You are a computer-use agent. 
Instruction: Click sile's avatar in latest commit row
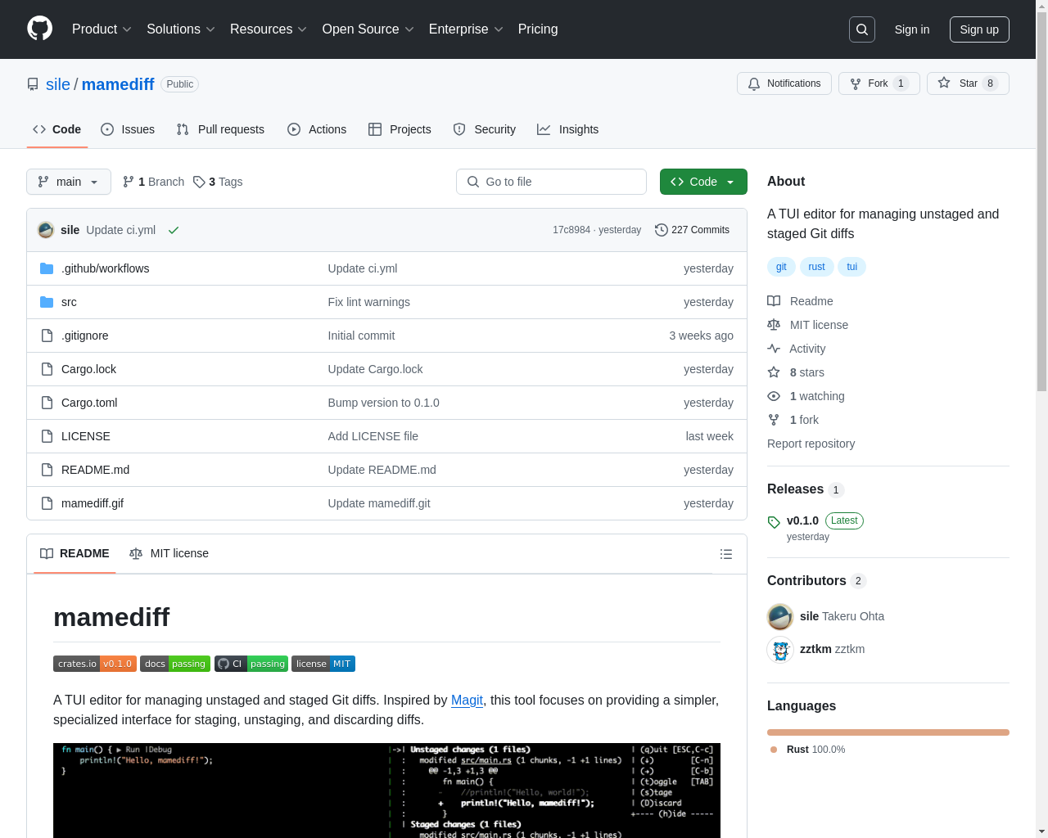point(46,230)
